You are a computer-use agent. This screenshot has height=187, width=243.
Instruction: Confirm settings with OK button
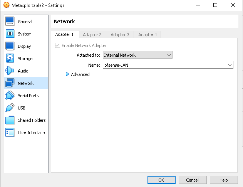point(161,180)
